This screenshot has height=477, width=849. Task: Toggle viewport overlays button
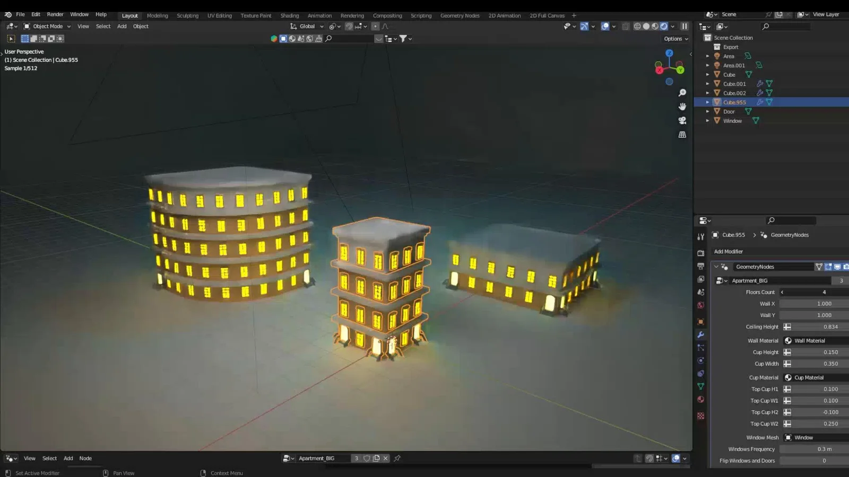pyautogui.click(x=605, y=26)
